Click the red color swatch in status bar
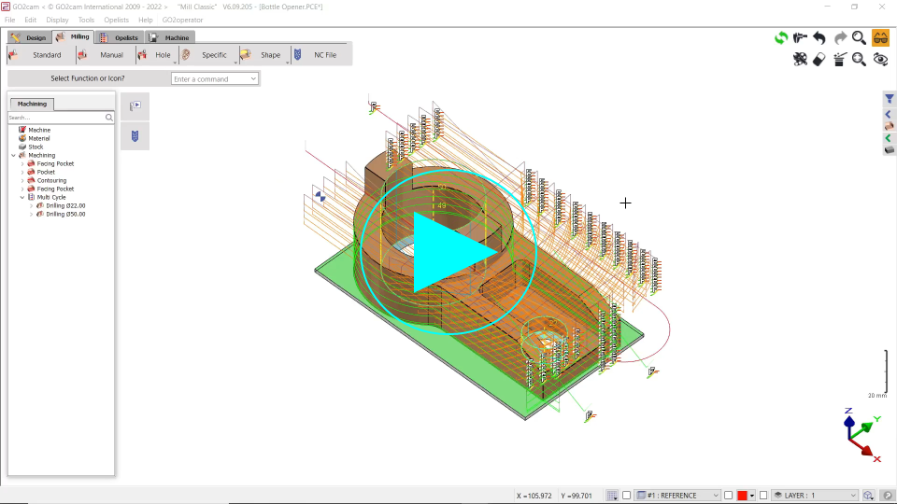This screenshot has width=897, height=504. [742, 495]
